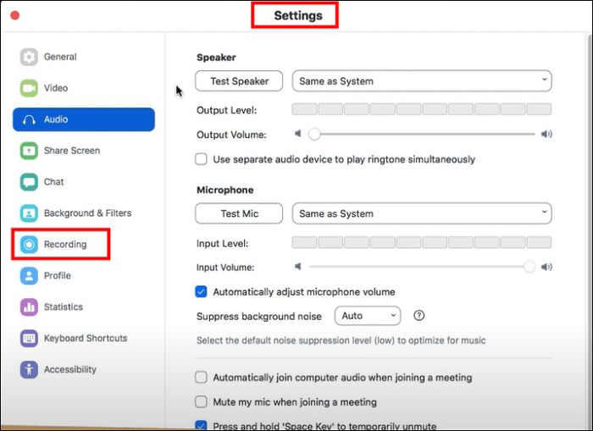Viewport: 593px width, 431px height.
Task: Switch to the Profile settings tab
Action: pyautogui.click(x=57, y=276)
